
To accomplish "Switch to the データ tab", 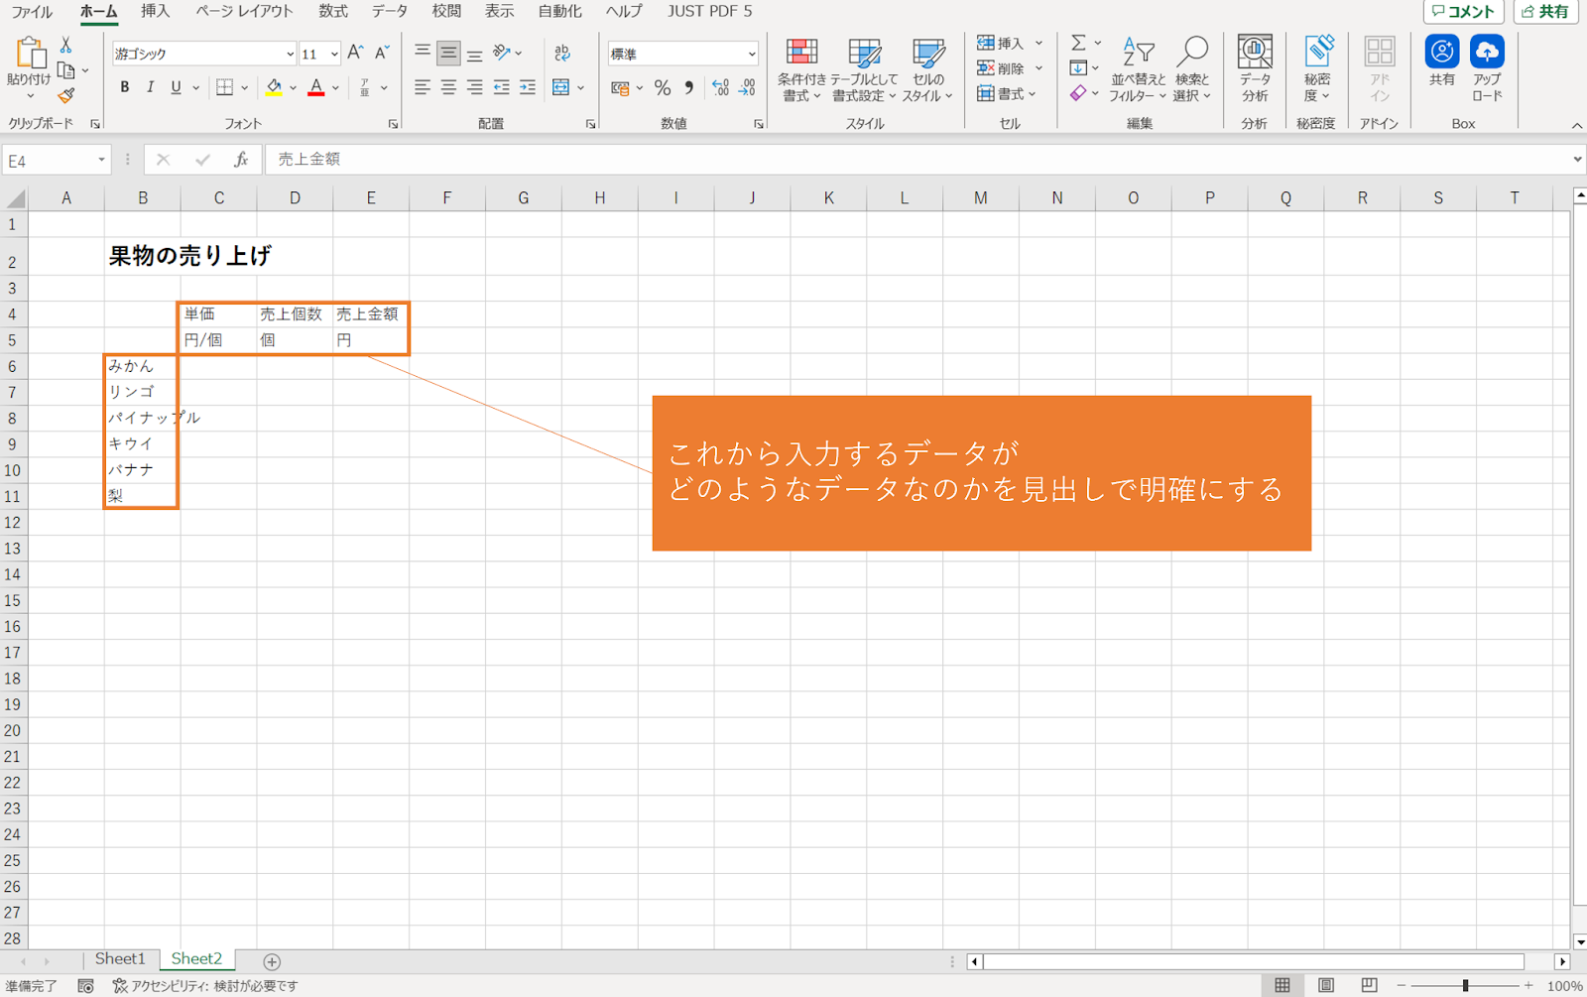I will pos(389,12).
